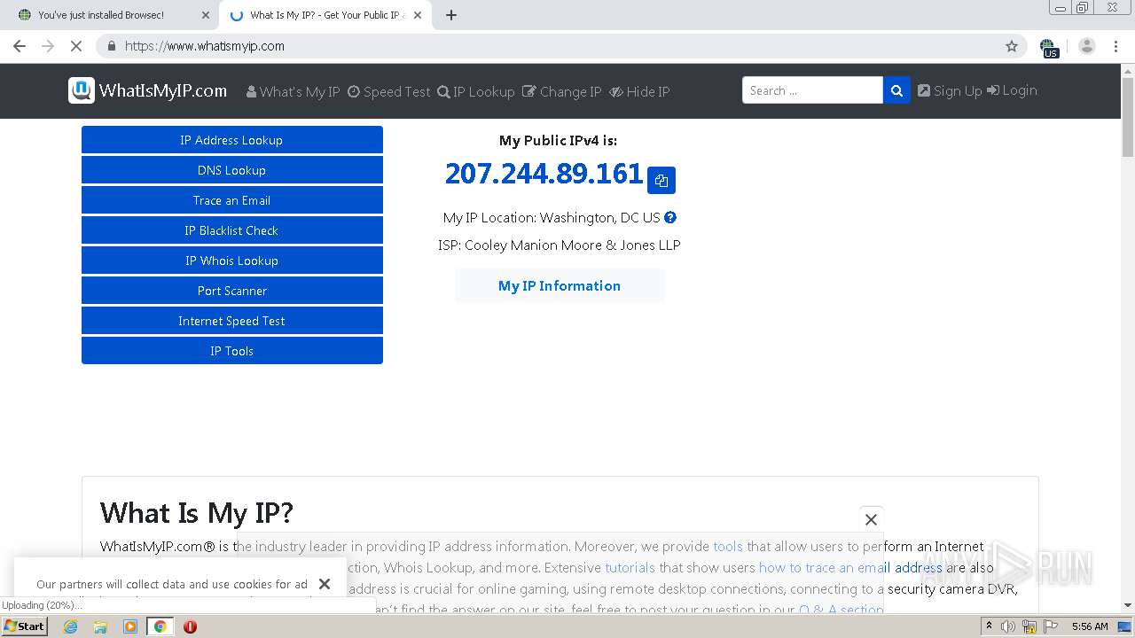Image resolution: width=1135 pixels, height=638 pixels.
Task: Click the scrollbar down arrow
Action: pos(1128,605)
